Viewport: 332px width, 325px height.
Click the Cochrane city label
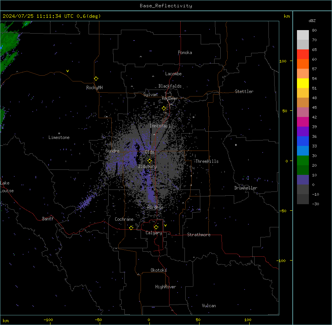(124, 219)
